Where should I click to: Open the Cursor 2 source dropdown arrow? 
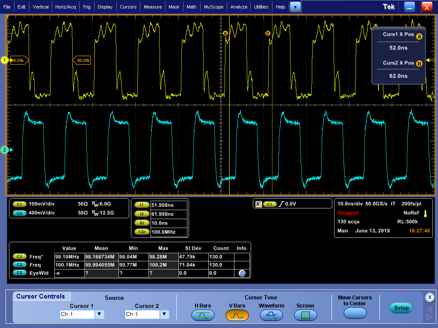coord(165,314)
